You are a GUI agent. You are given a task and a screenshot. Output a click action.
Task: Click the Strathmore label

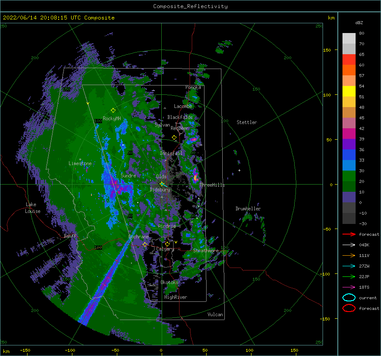(206, 251)
